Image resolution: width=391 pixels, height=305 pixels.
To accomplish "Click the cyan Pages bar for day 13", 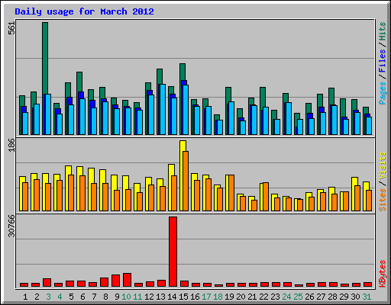I will click(x=163, y=109).
